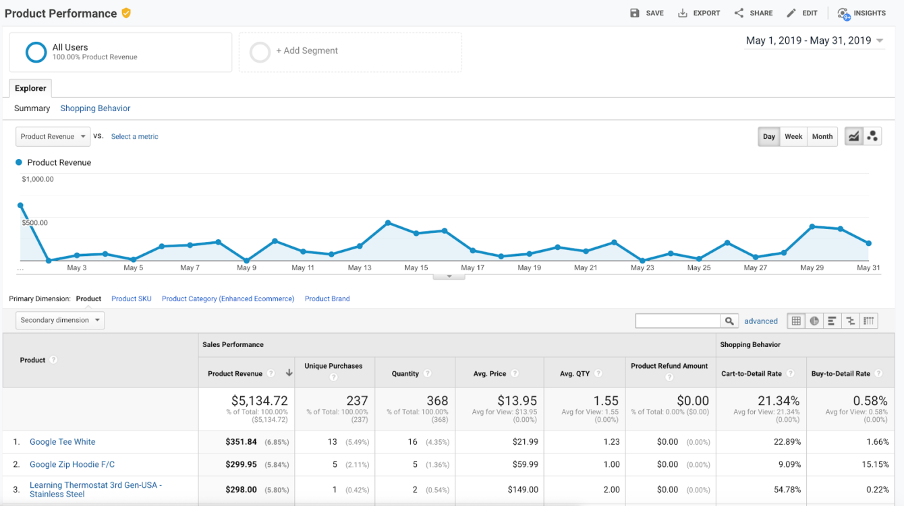Click the May 1 data point on chart
Viewport: 904px width, 506px height.
[x=20, y=205]
